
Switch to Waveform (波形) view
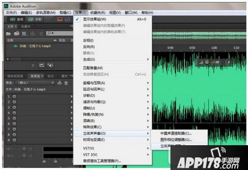click(x=17, y=19)
